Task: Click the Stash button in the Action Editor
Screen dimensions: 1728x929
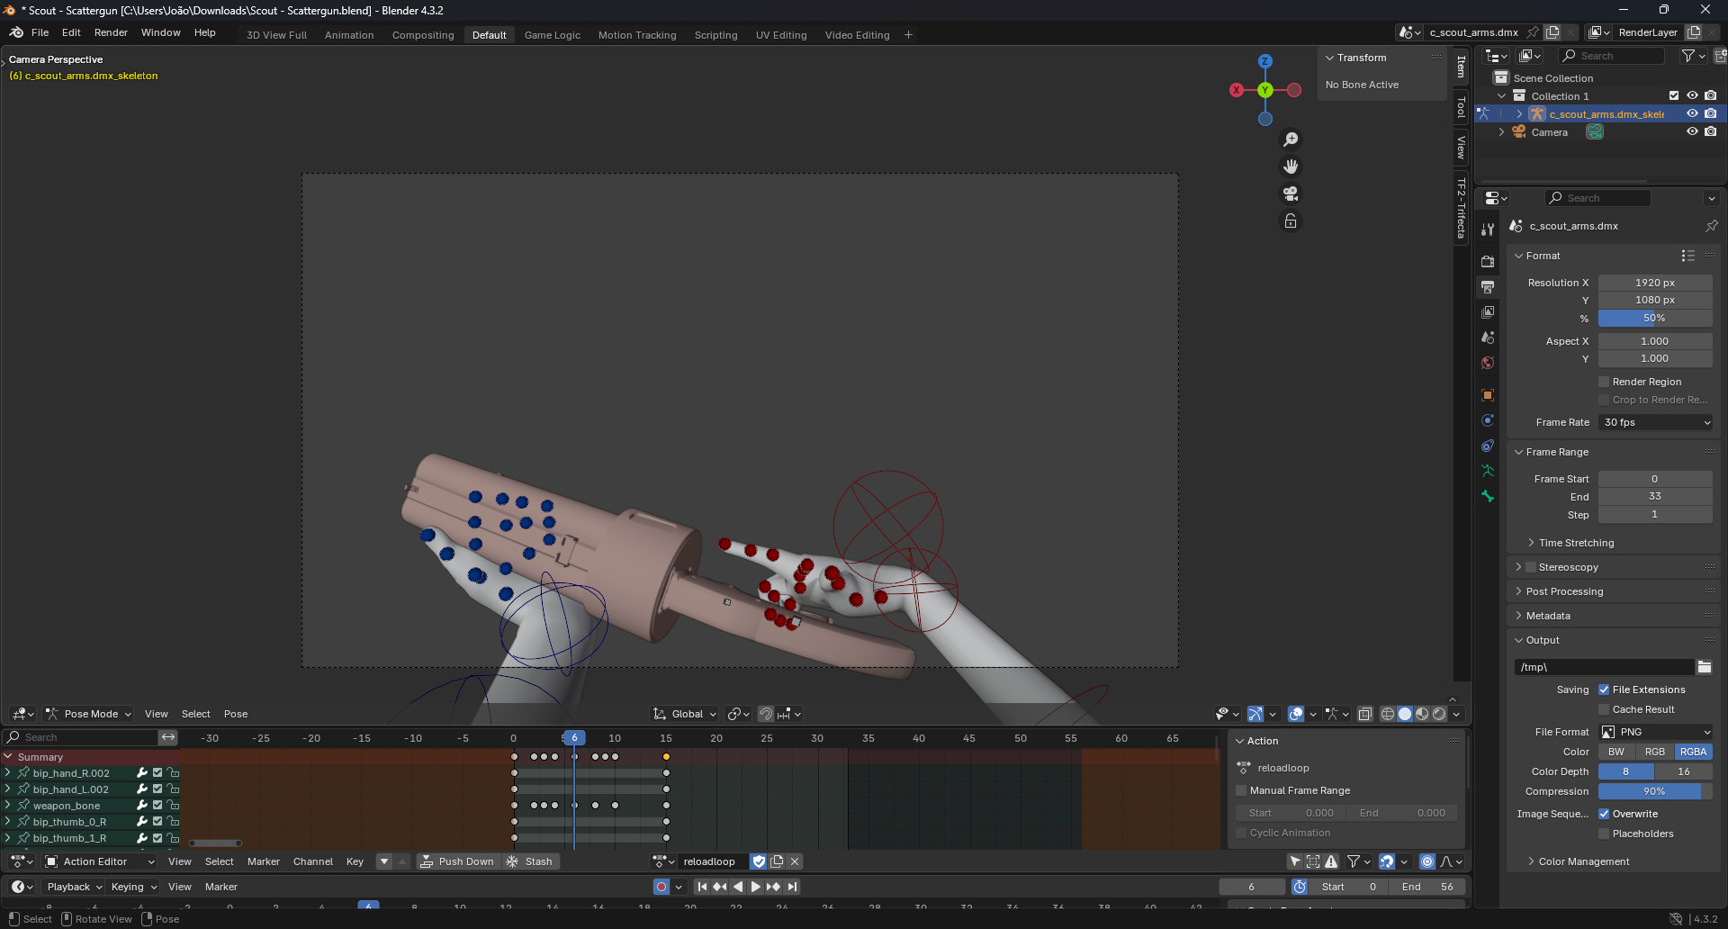Action: 537,861
